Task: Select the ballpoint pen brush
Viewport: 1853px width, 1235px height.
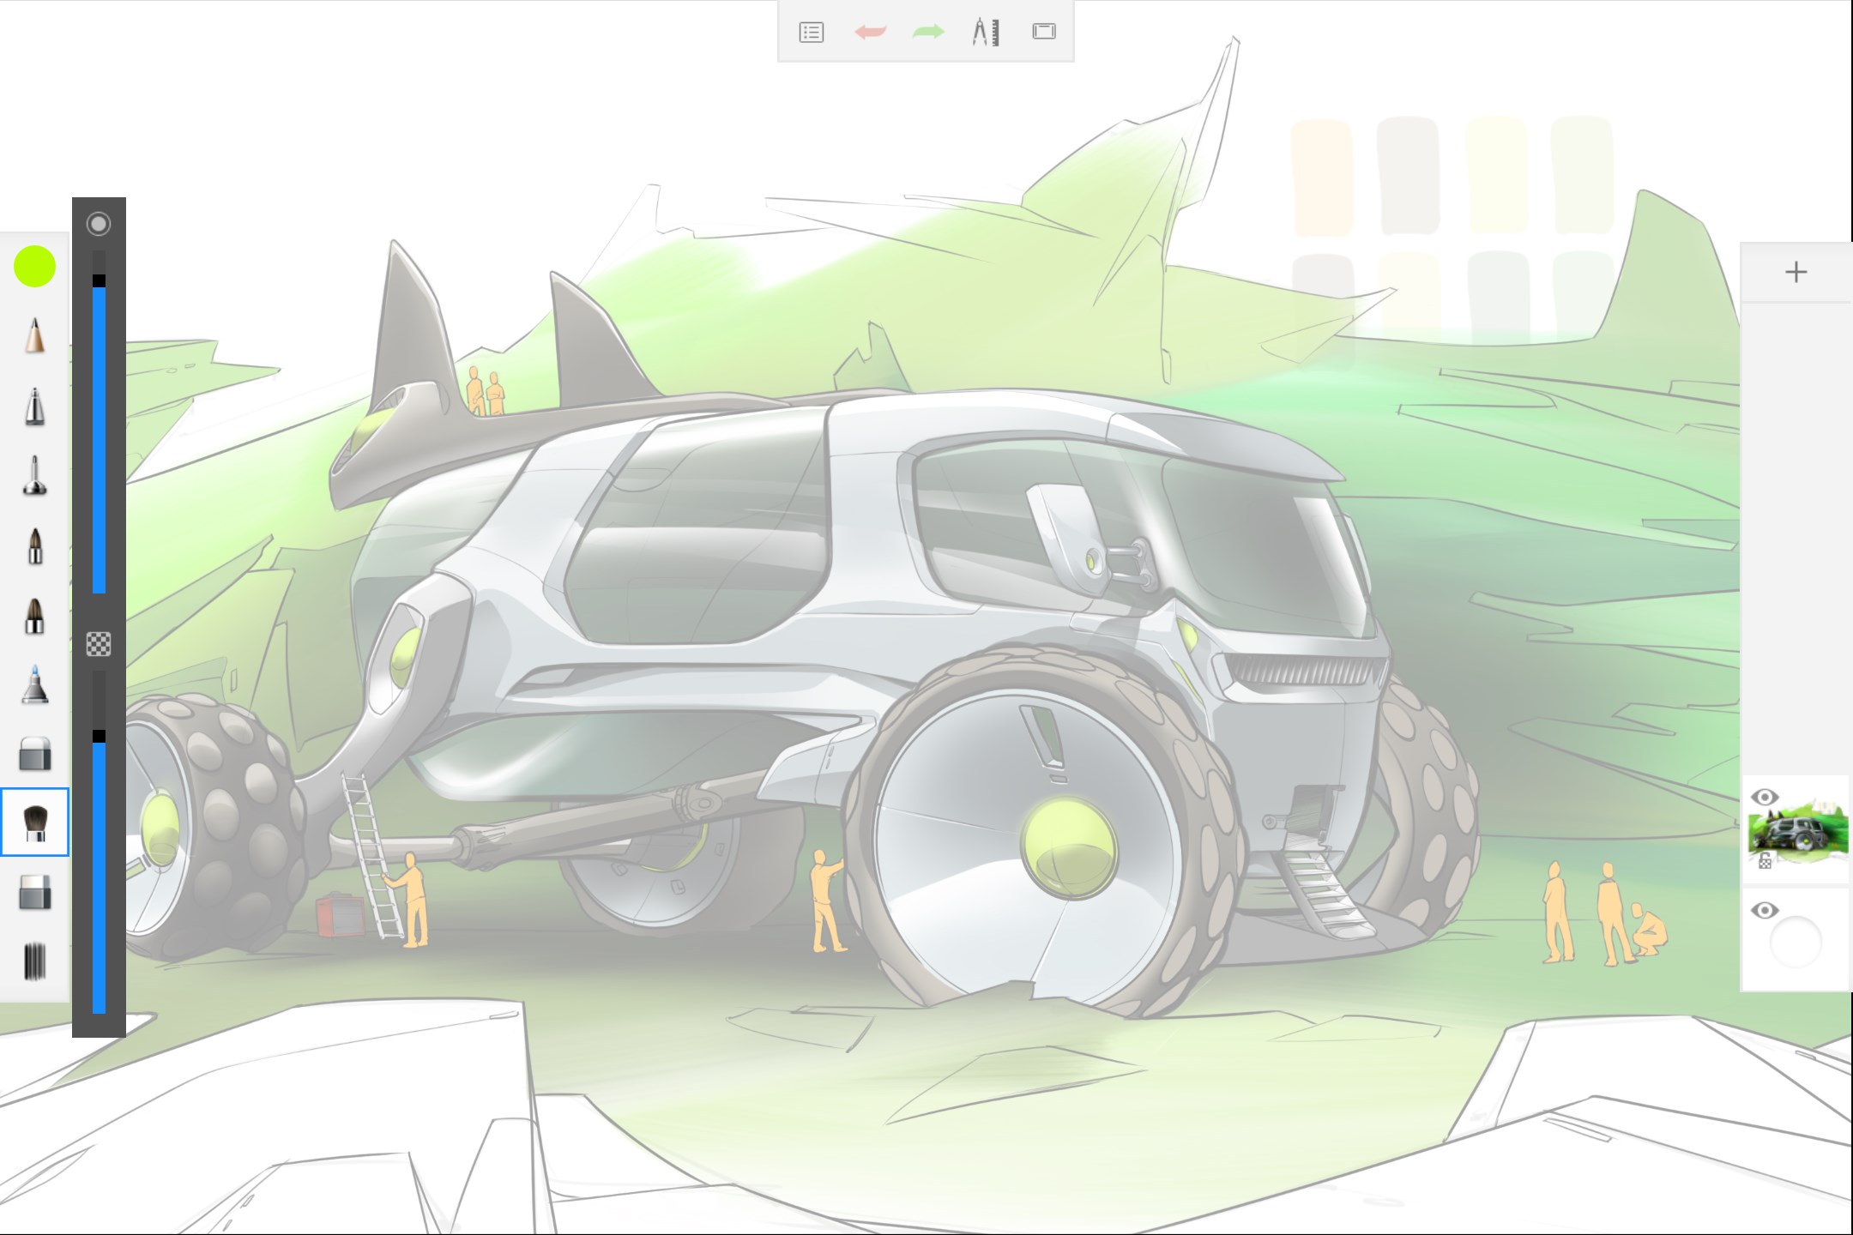Action: (34, 407)
